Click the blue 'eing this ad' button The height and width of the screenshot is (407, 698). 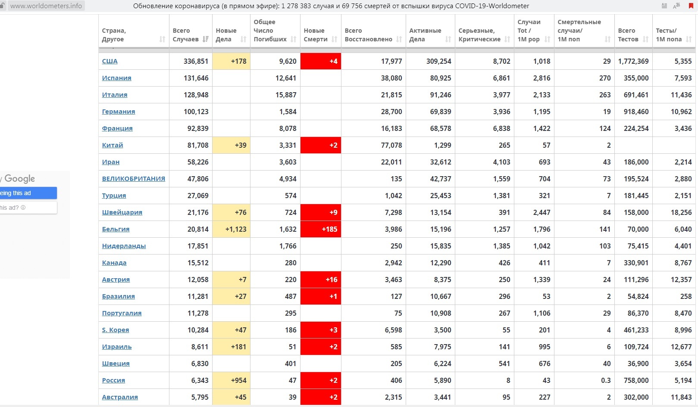click(28, 193)
